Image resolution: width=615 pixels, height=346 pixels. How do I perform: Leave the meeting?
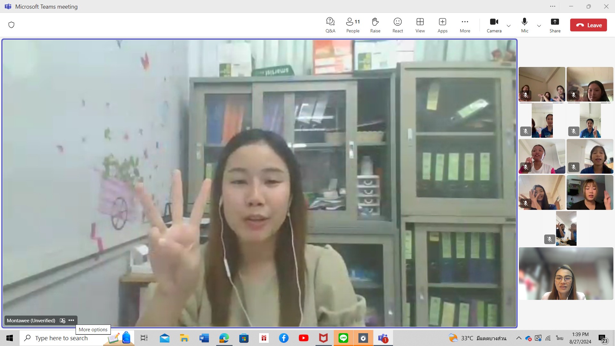(588, 25)
